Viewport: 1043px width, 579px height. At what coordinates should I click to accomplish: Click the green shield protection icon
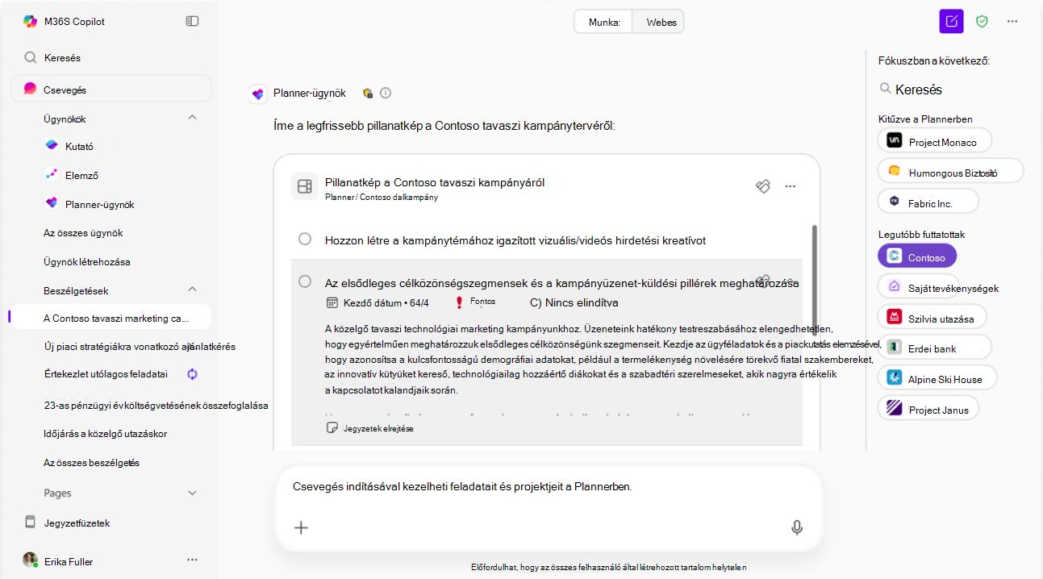982,21
